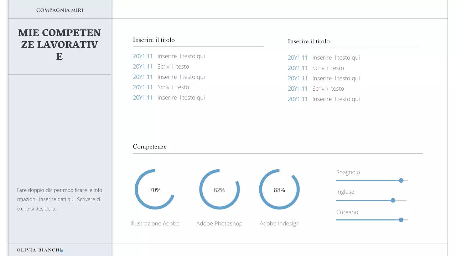456x256 pixels.
Task: Click the Inglese language label
Action: click(345, 192)
